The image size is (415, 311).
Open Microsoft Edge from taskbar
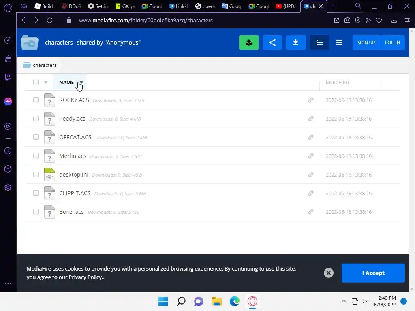click(235, 301)
